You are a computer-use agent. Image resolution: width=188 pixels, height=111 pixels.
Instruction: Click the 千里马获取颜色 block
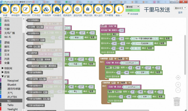[35, 72]
